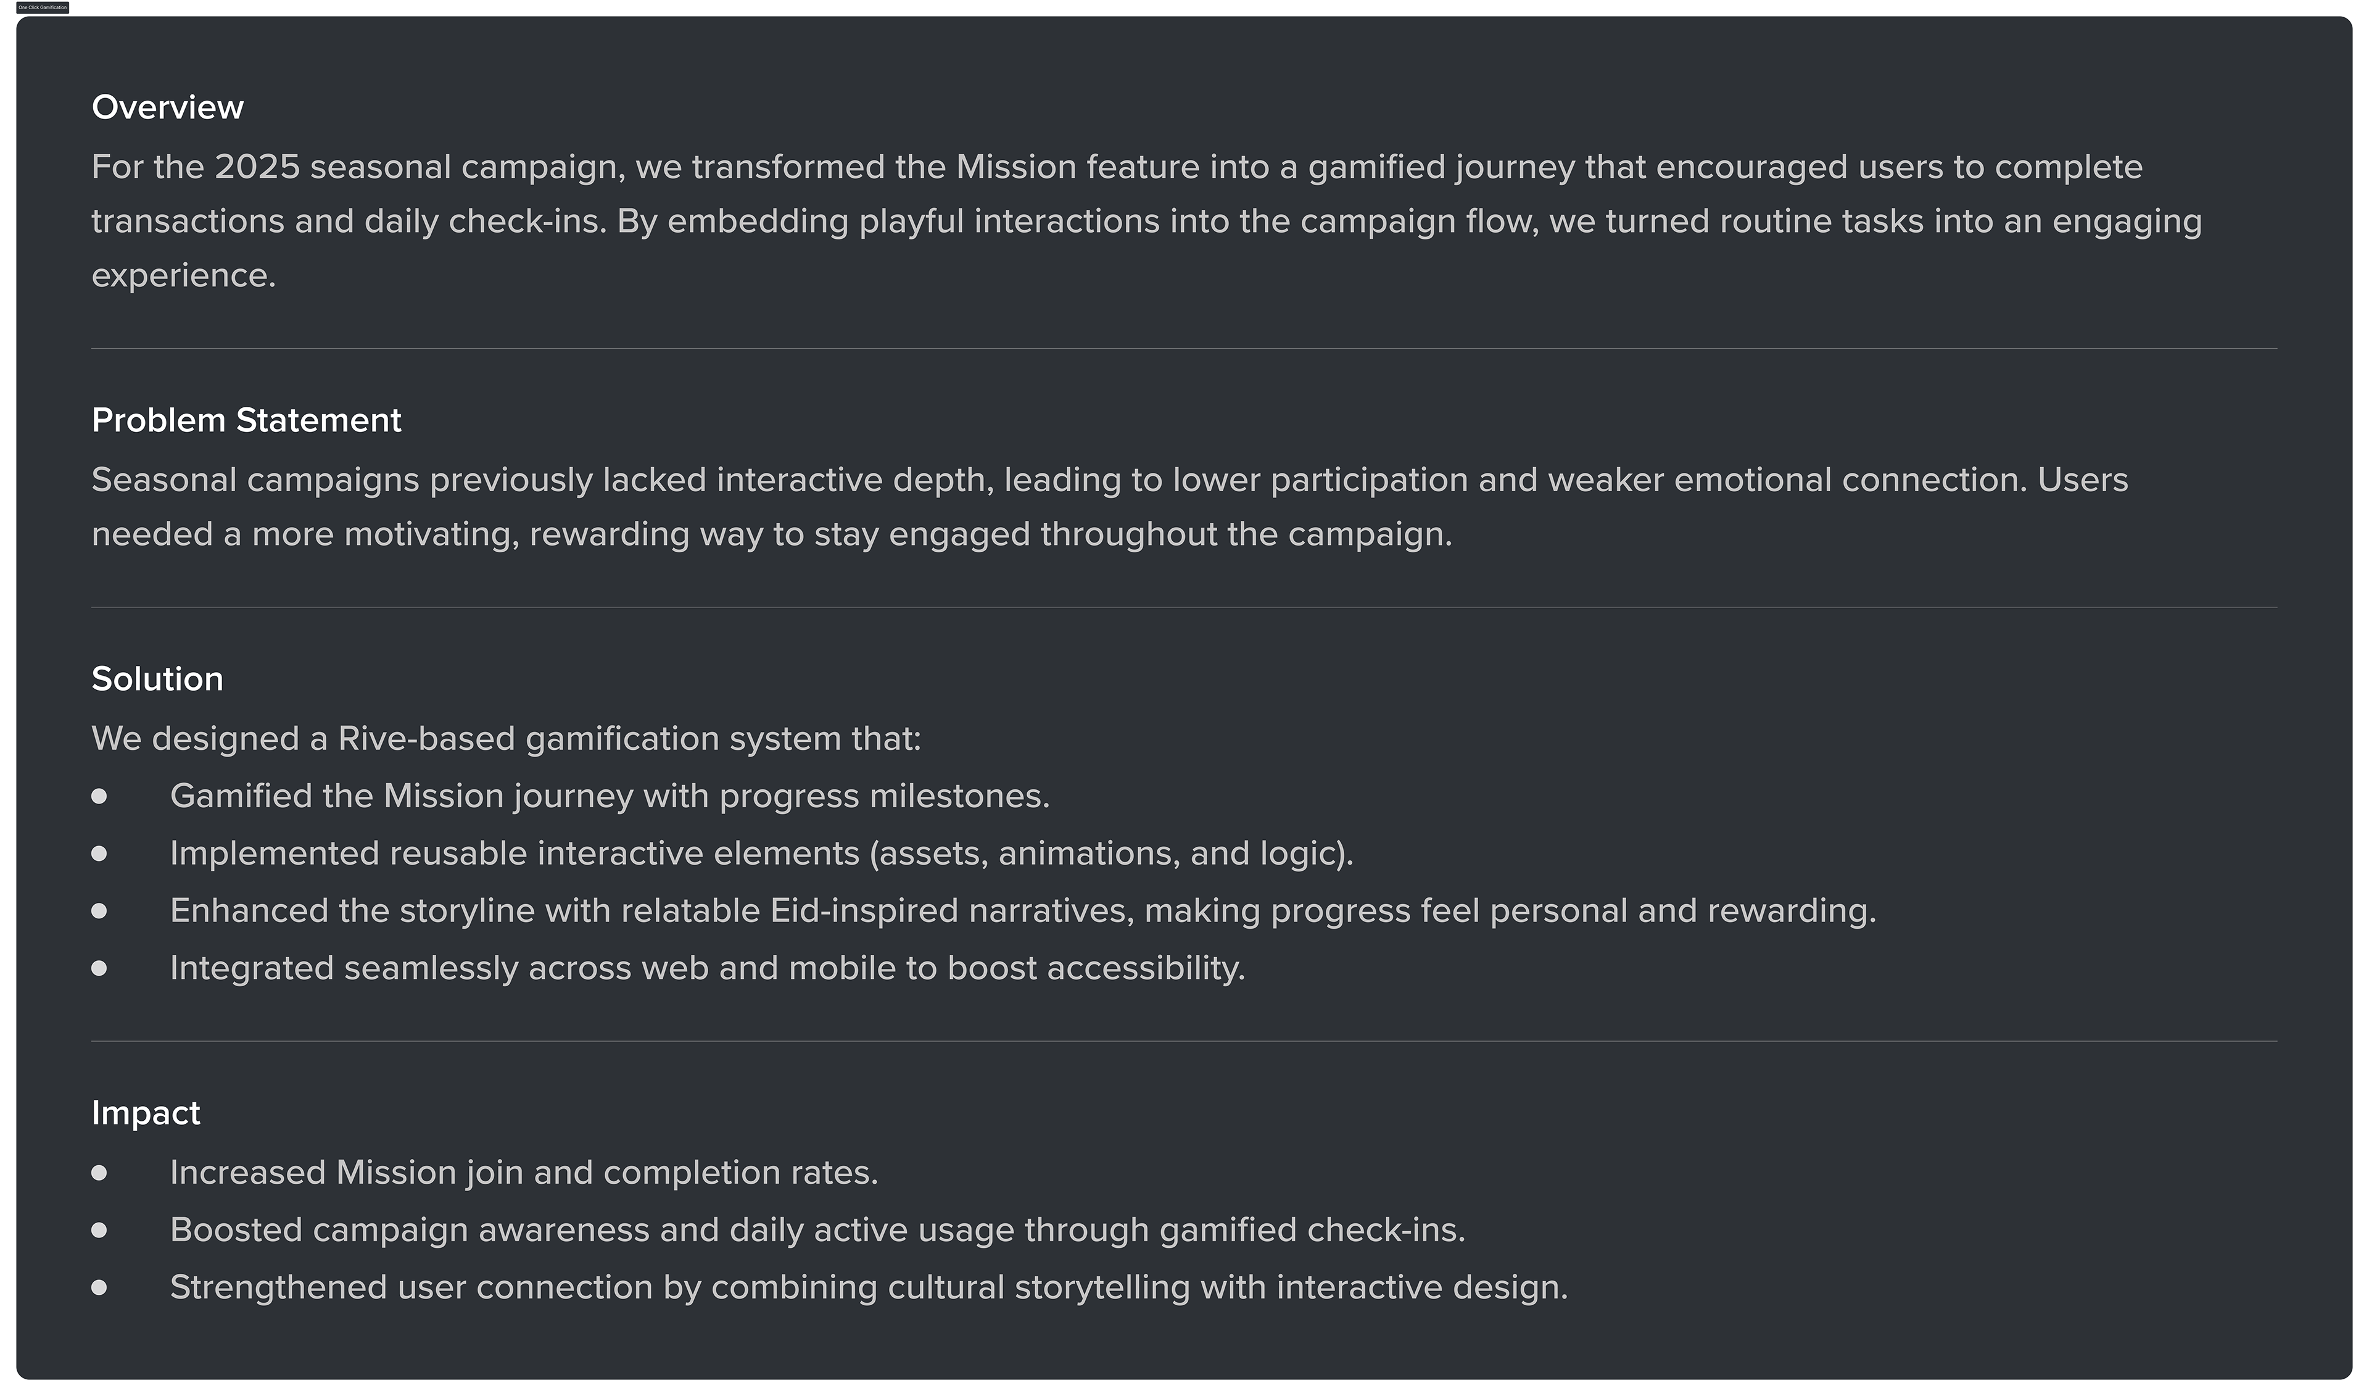Click the progress milestones bullet text
Screen dimensions: 2369x1396
tap(609, 797)
